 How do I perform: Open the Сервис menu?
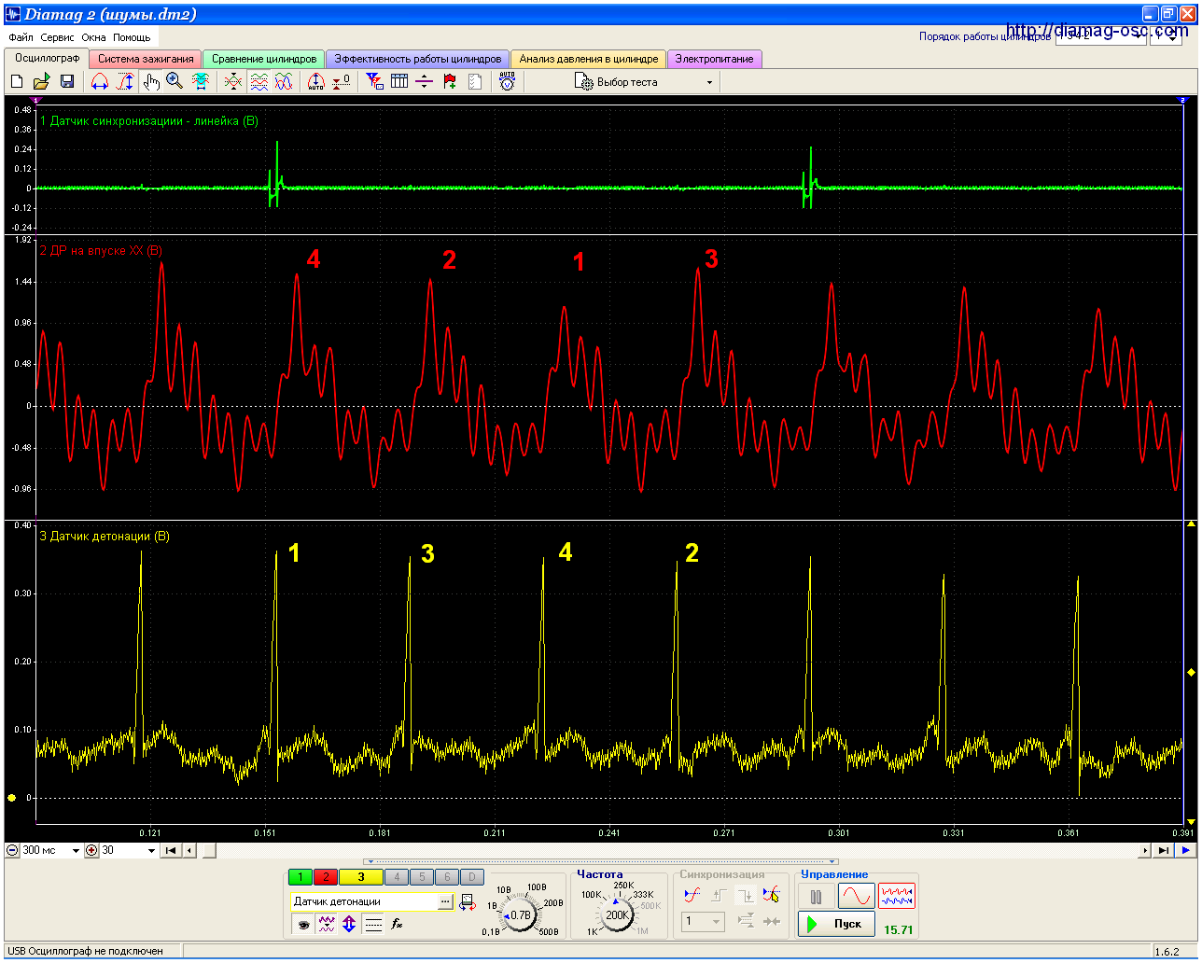(x=58, y=37)
